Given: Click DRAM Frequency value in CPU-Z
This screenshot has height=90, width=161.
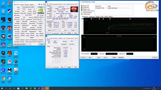Looking at the screenshot, I should coord(65,48).
